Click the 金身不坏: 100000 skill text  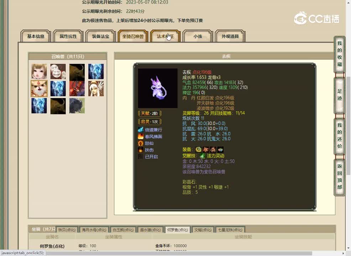(x=171, y=246)
